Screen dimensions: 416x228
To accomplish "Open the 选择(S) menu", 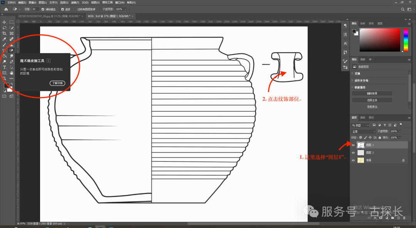I will tap(64, 2).
